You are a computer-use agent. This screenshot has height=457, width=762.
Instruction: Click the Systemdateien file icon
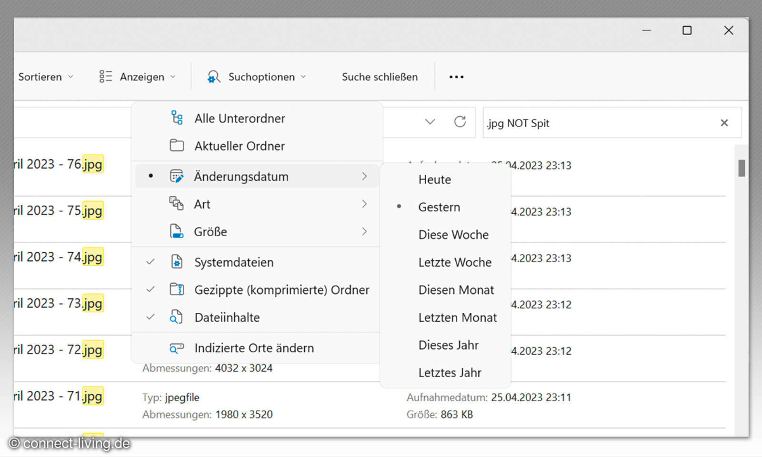pyautogui.click(x=177, y=262)
